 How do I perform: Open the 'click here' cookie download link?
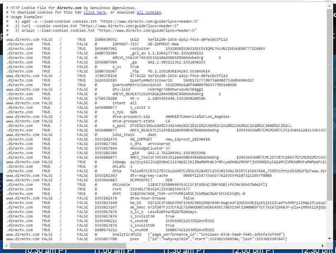pyautogui.click(x=95, y=12)
